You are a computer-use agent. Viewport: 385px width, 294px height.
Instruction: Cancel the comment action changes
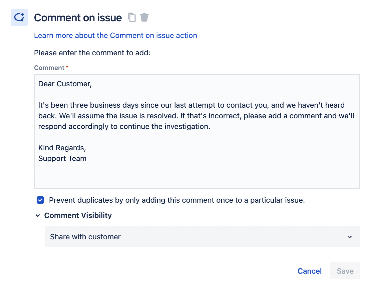coord(310,271)
